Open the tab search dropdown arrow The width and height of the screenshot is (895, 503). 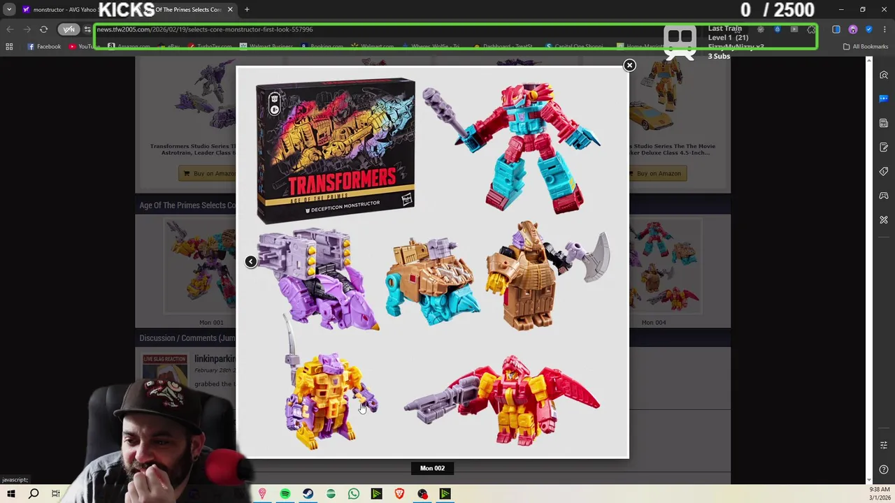9,9
